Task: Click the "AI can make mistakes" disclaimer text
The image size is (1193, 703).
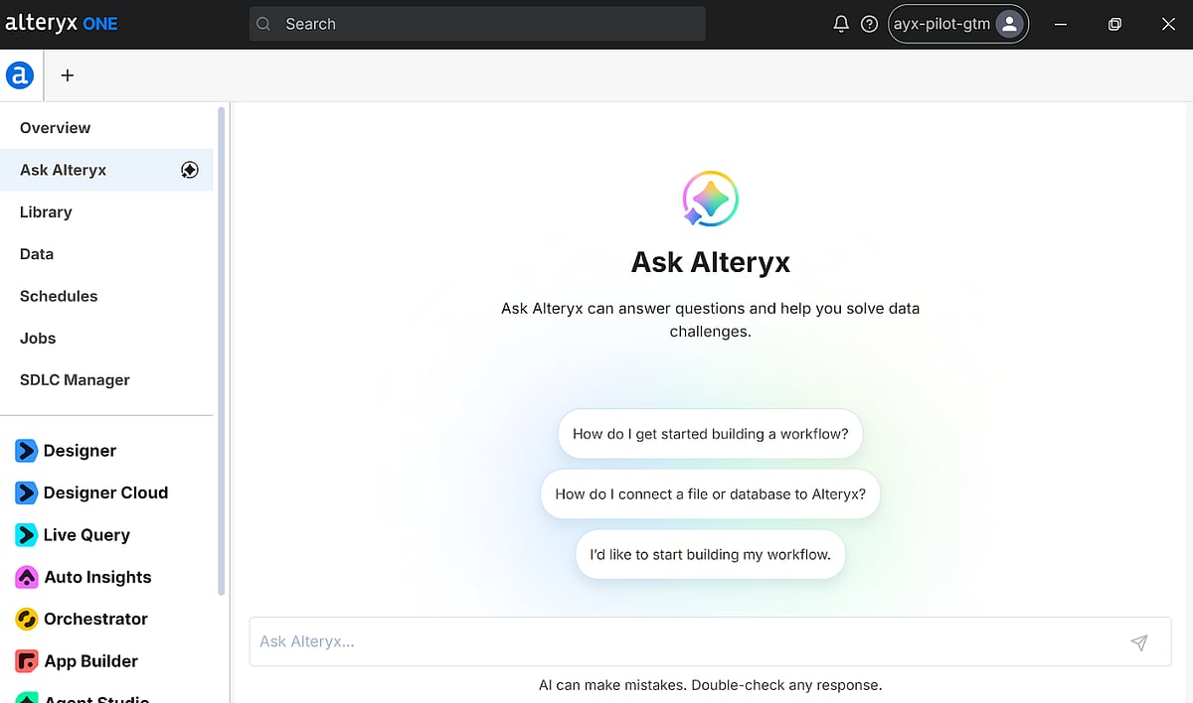Action: click(x=711, y=685)
